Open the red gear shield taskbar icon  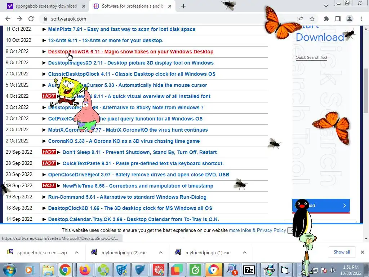[159, 270]
